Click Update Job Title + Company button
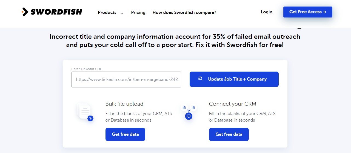The image size is (351, 153). pos(234,79)
